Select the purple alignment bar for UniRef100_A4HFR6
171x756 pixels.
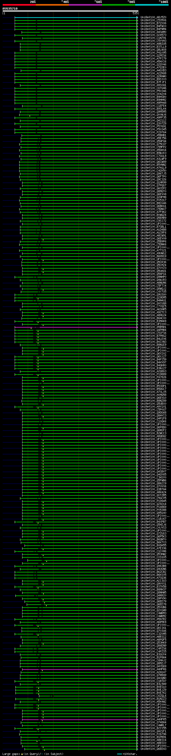point(80,669)
